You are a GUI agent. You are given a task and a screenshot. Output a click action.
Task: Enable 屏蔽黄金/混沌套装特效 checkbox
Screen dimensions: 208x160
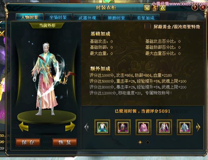148,26
